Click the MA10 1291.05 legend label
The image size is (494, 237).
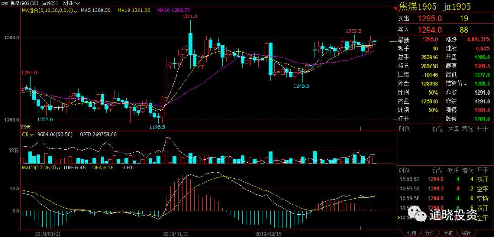(x=133, y=11)
